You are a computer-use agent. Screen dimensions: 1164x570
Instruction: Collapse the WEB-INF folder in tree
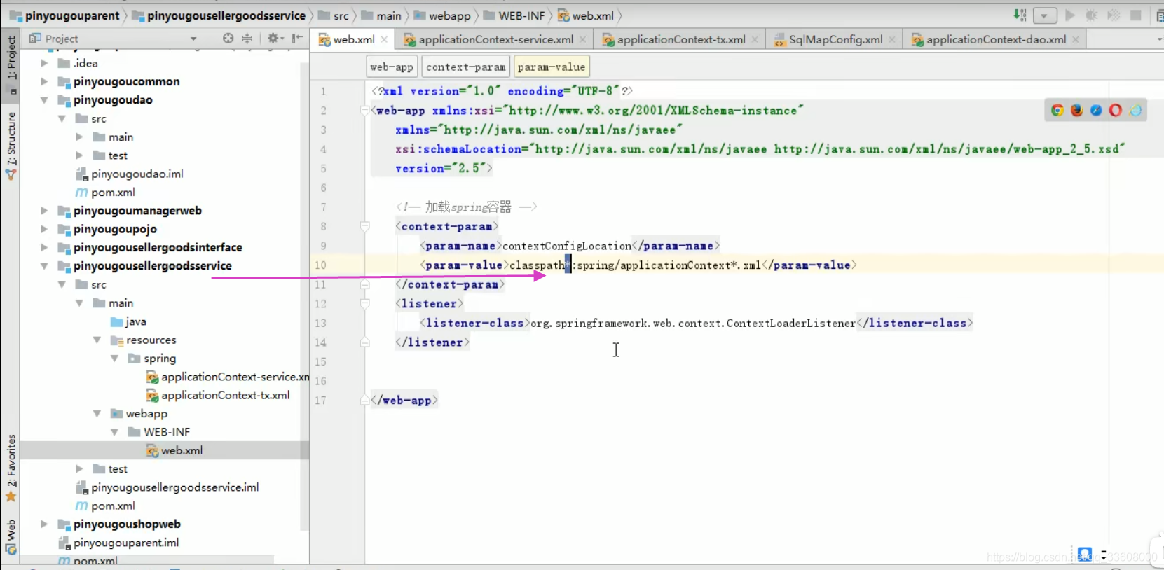114,432
